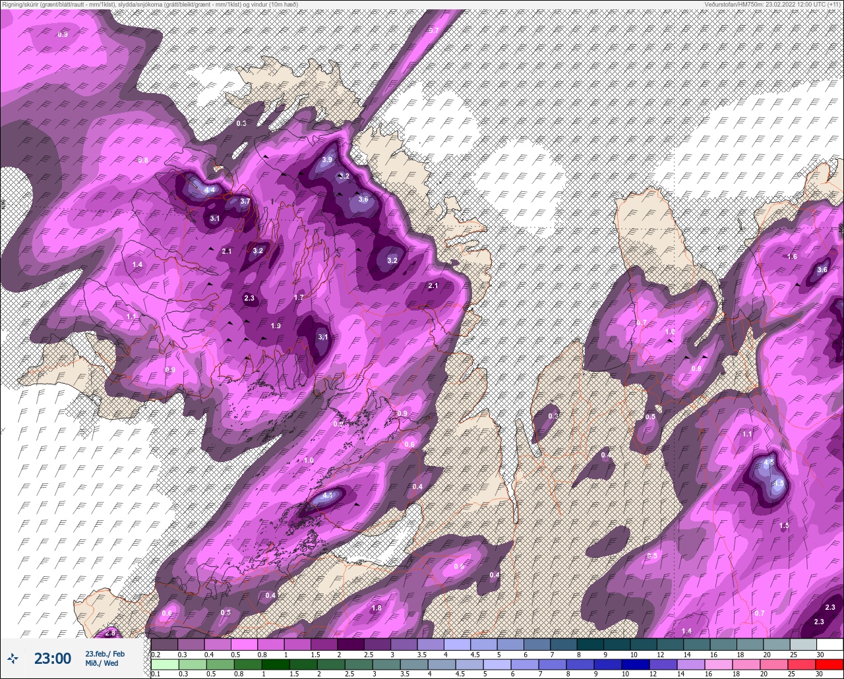Click the 2.8 precipitation value on map
The height and width of the screenshot is (679, 844).
110,633
